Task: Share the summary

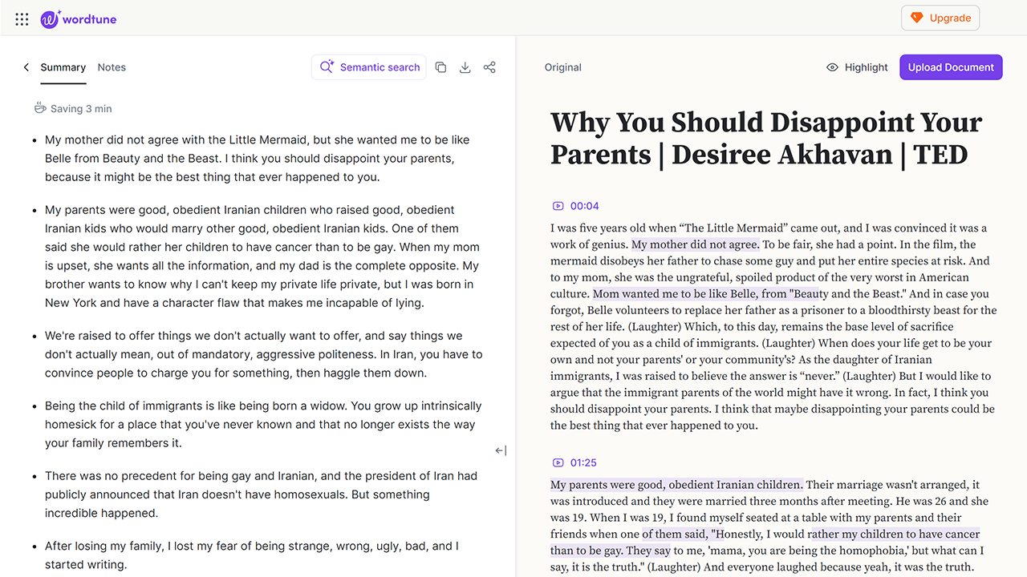Action: click(489, 67)
